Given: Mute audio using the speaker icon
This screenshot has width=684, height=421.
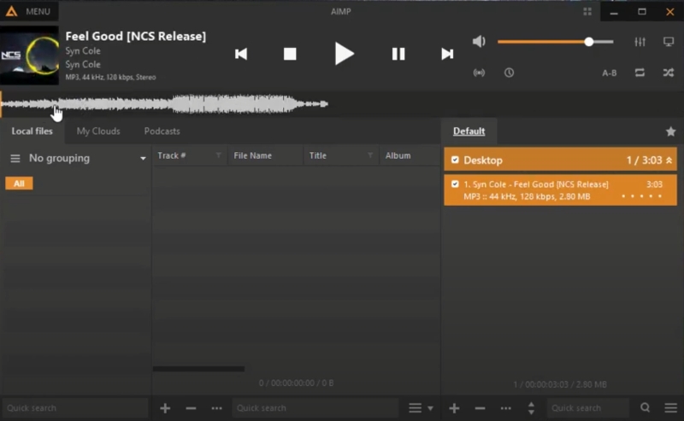Looking at the screenshot, I should tap(479, 41).
